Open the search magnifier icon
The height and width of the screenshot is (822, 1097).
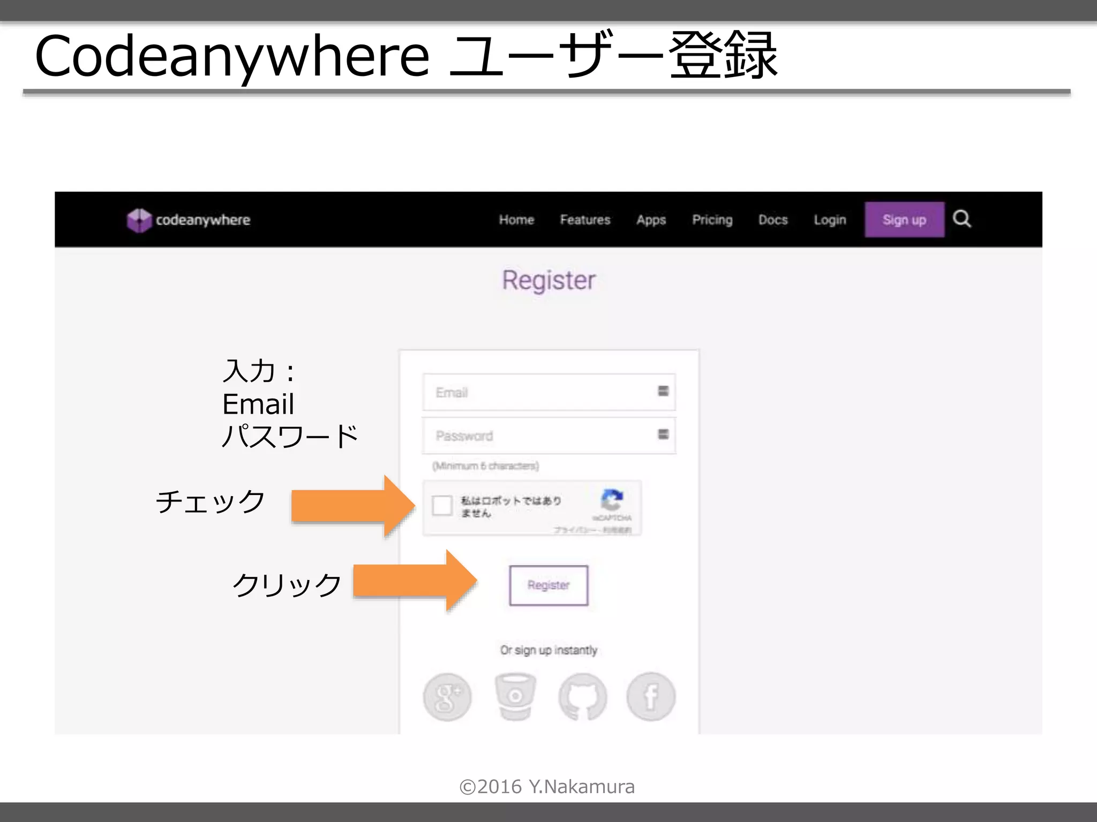pyautogui.click(x=962, y=219)
